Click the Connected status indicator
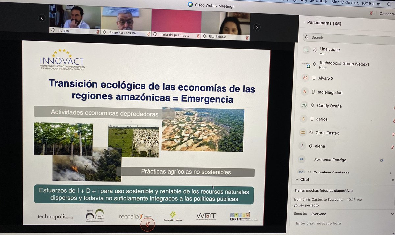 pos(387,14)
